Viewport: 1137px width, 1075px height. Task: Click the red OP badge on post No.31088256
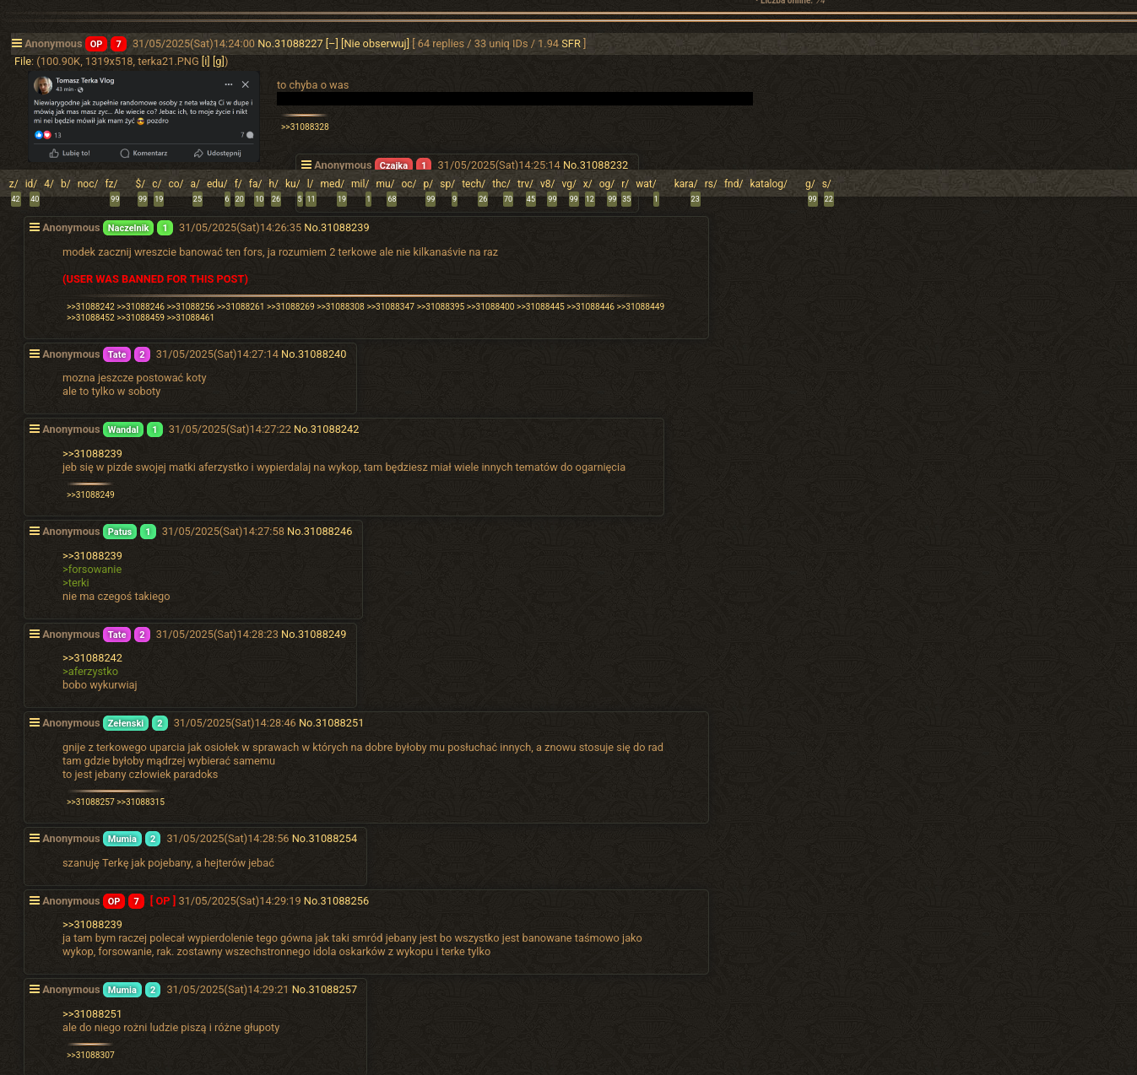[x=114, y=901]
